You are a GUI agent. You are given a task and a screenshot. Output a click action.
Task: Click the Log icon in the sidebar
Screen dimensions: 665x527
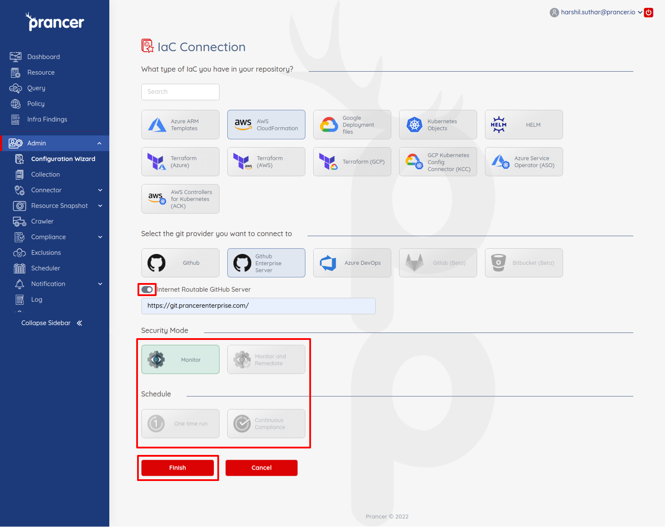pos(20,300)
